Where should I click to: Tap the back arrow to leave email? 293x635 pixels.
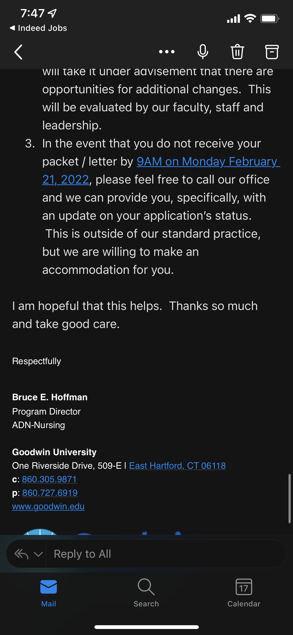18,52
